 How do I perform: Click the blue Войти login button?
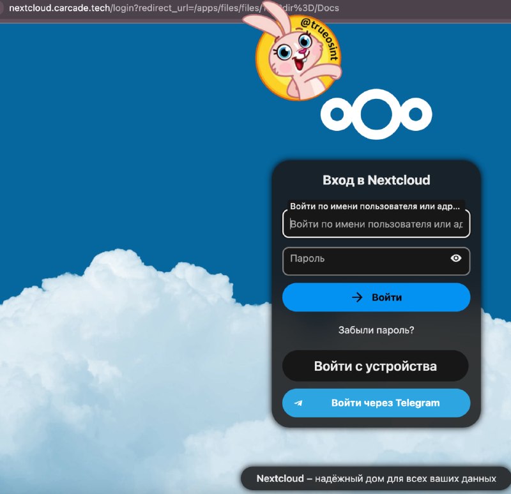(x=376, y=297)
